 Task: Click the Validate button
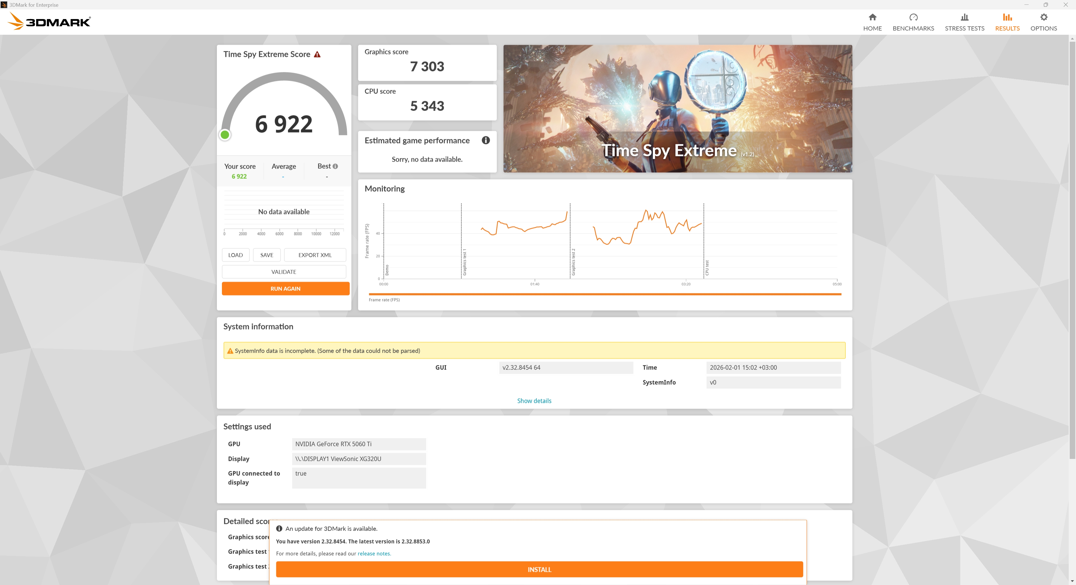tap(284, 271)
